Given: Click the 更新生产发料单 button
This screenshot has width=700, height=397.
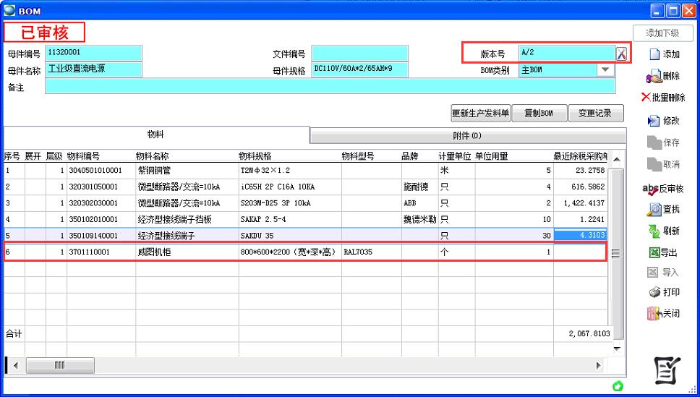Looking at the screenshot, I should pos(480,114).
